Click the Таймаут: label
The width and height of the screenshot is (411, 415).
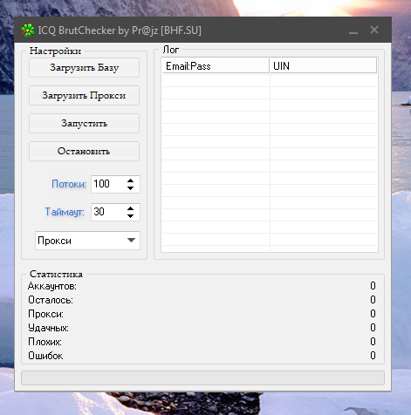pos(65,212)
